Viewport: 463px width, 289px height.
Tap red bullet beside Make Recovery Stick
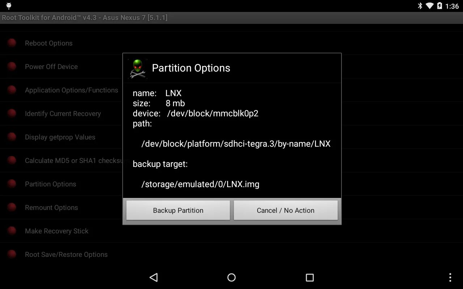(12, 231)
